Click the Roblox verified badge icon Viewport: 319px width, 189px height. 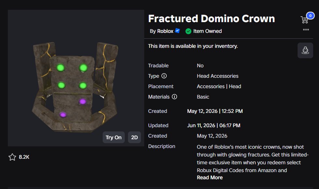tap(177, 31)
